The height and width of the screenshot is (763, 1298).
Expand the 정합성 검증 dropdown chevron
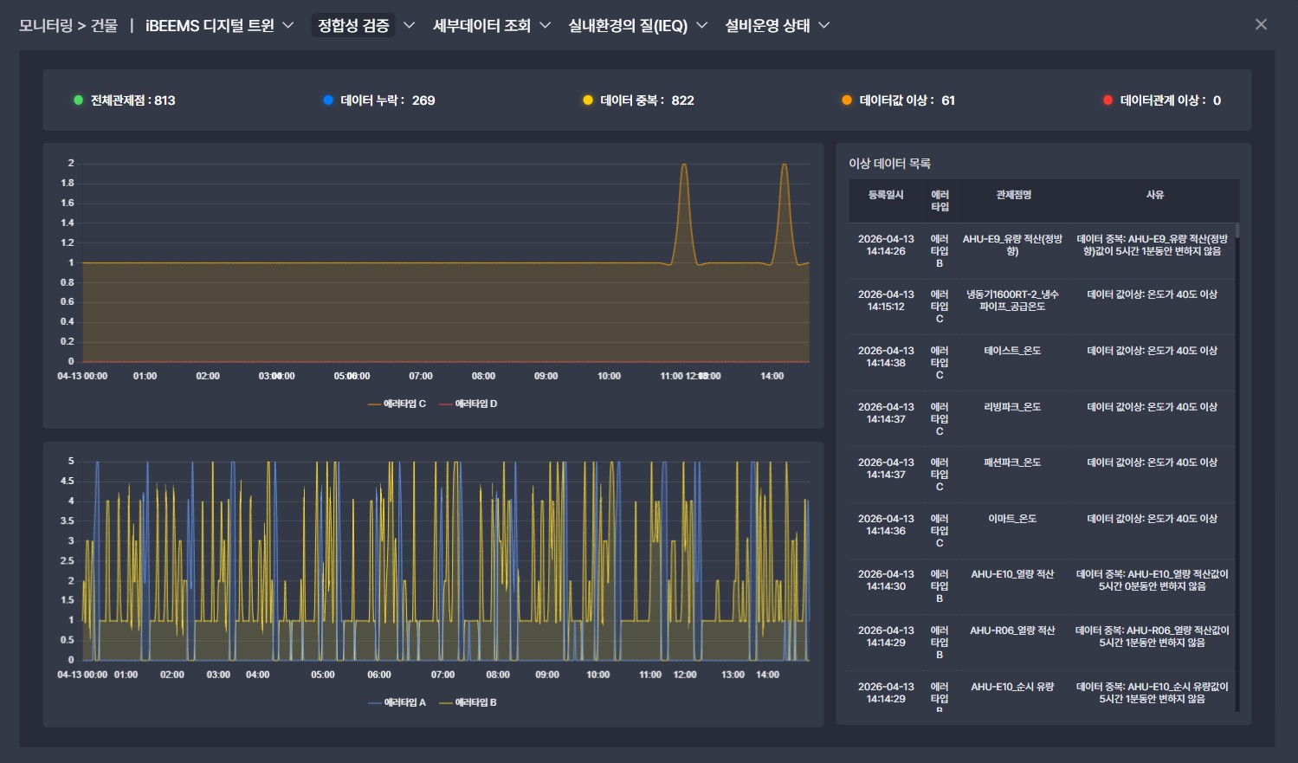click(410, 25)
